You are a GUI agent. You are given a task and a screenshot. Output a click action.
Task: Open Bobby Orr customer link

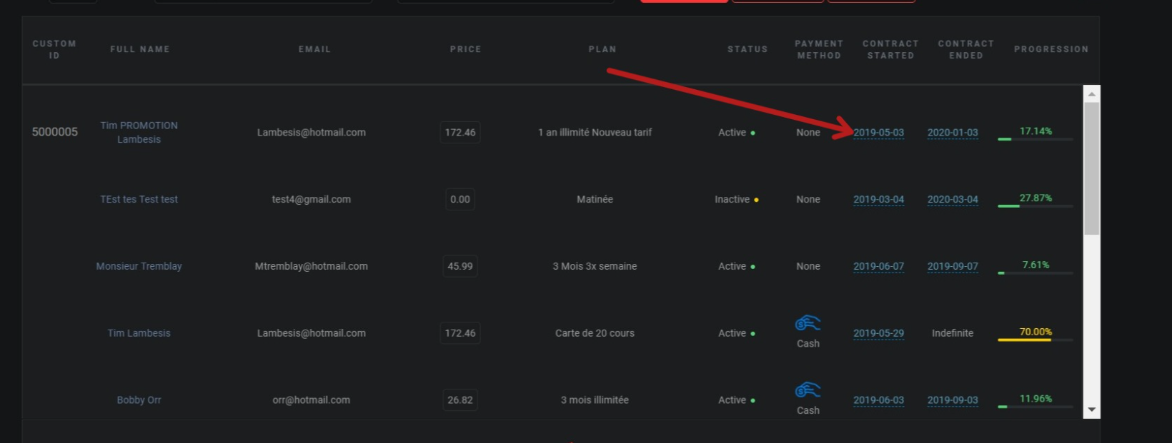139,400
